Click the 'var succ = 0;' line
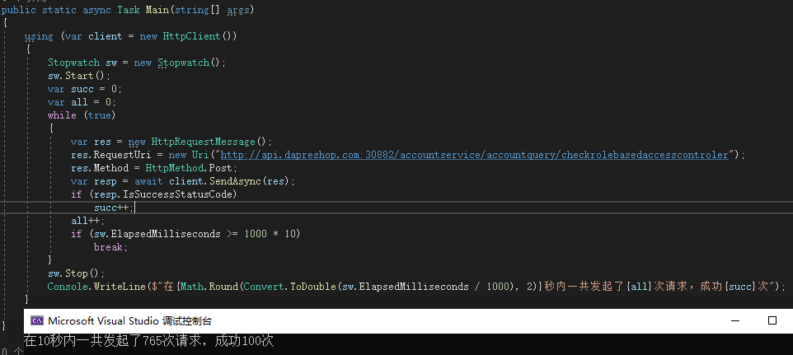Viewport: 793px width, 355px height. (85, 89)
